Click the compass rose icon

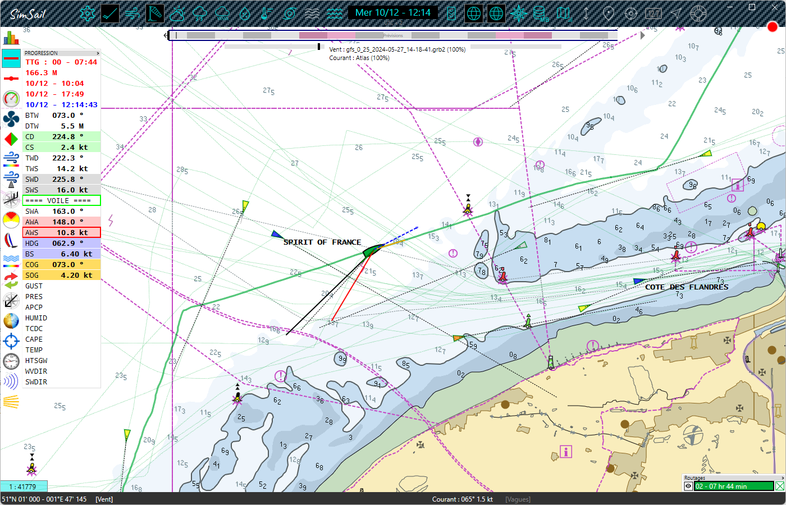pos(519,13)
